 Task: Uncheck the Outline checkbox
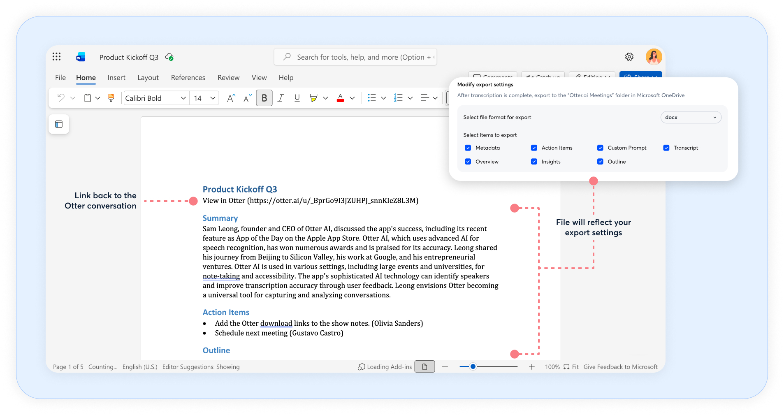click(x=600, y=162)
